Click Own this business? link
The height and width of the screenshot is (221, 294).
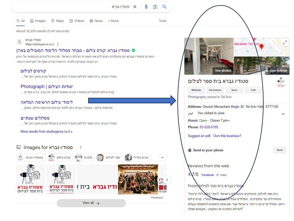click(227, 136)
